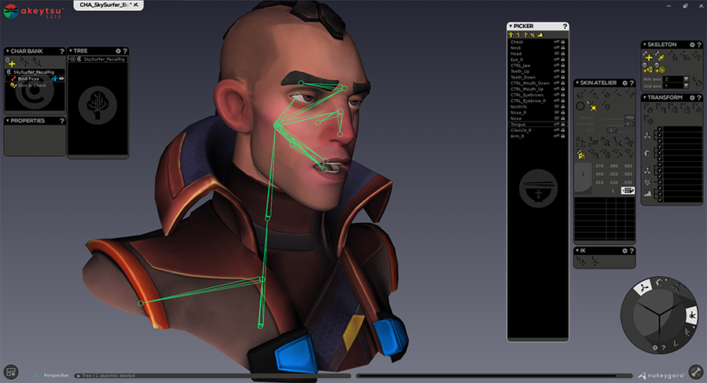Click the wrench icon at bottom right
Viewport: 707px width, 383px height.
pos(696,372)
